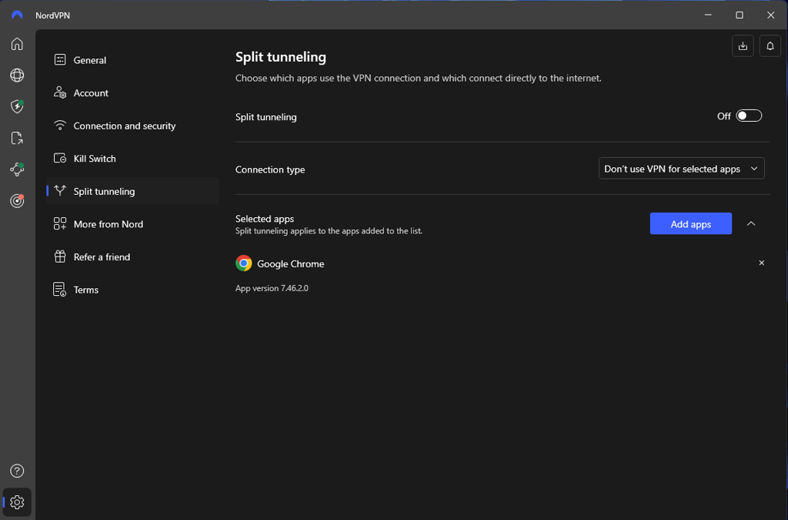Open Kill Switch settings
The width and height of the screenshot is (788, 520).
pos(132,159)
